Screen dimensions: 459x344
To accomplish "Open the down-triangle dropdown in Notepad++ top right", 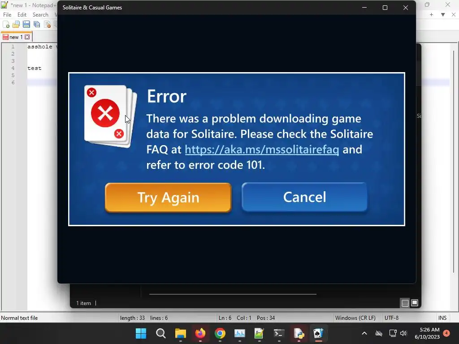I will 443,15.
